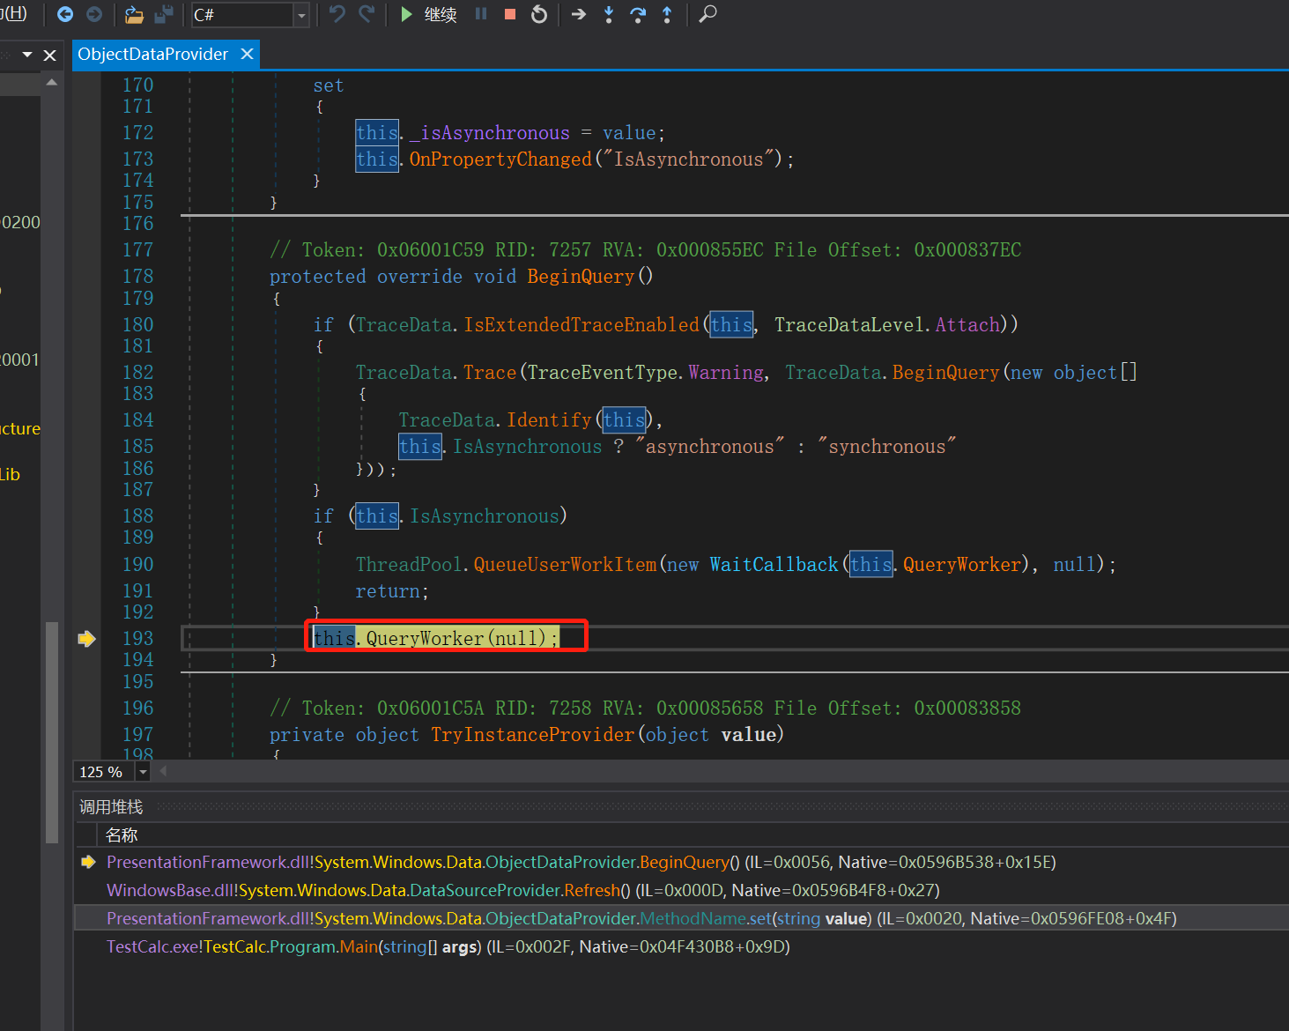
Task: Switch to the ObjectDataProvider tab
Action: point(152,55)
